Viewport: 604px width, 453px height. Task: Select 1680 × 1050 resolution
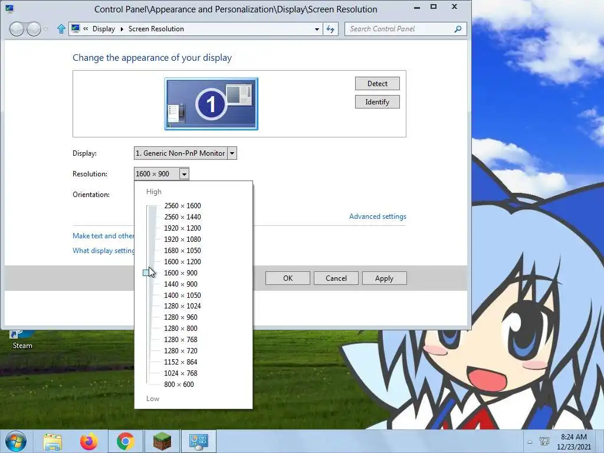182,250
